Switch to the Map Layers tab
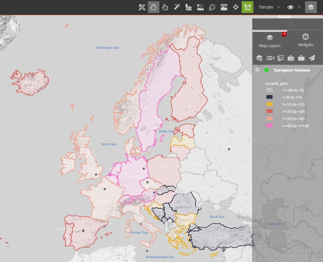 (269, 41)
